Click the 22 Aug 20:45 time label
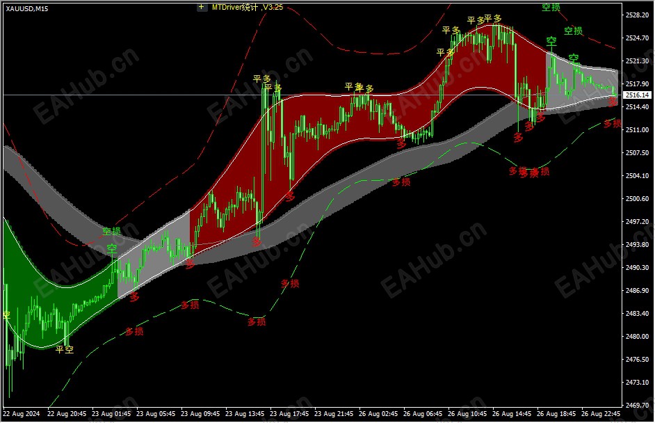This screenshot has width=655, height=423. 67,414
